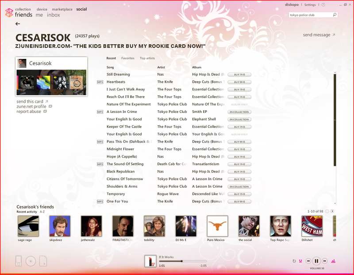Open the visualizer bars icon

click(x=333, y=261)
